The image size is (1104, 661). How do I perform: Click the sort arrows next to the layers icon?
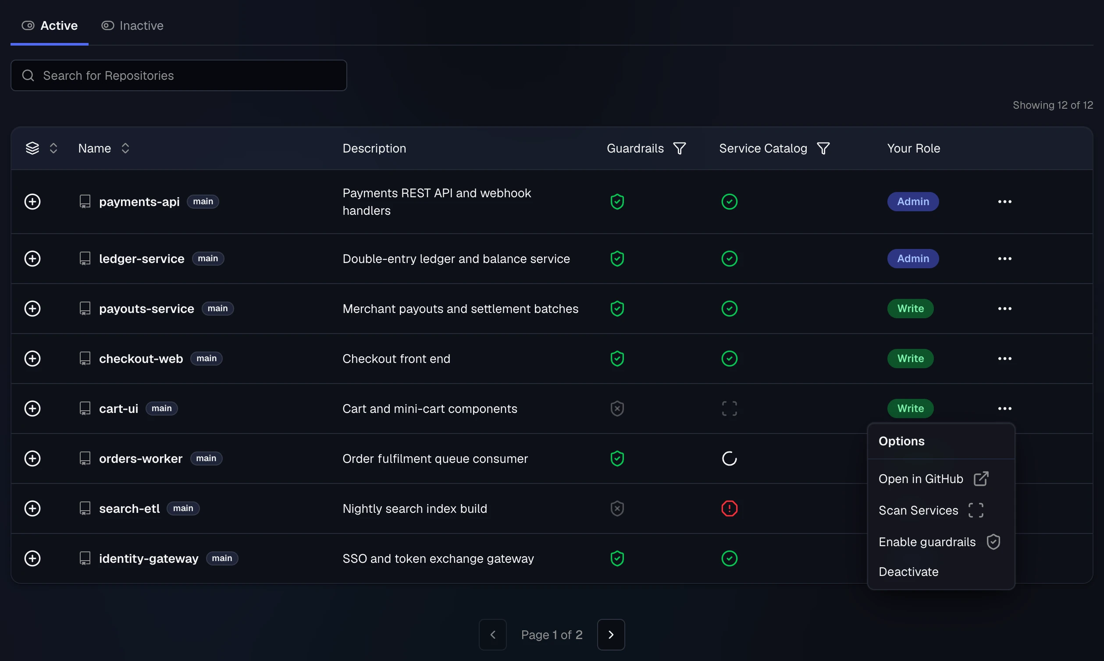click(53, 148)
